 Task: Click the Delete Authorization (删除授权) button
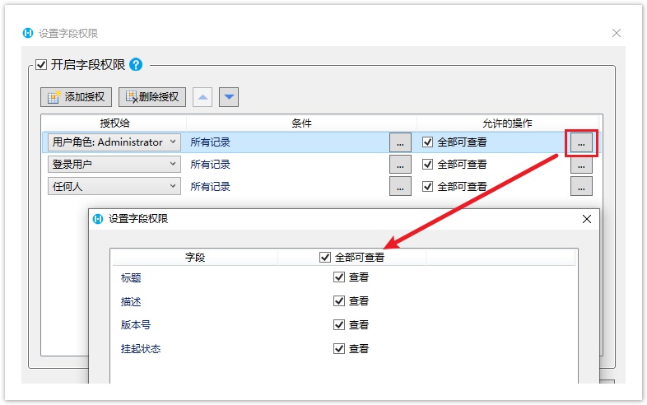[x=153, y=97]
